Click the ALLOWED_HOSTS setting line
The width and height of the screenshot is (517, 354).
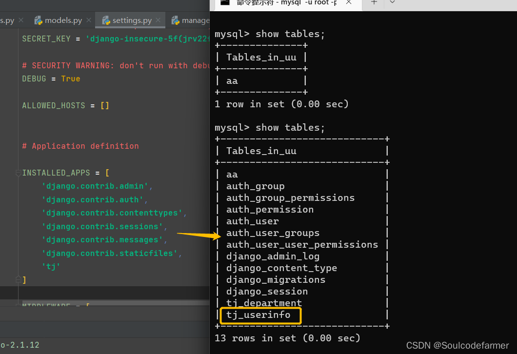pos(65,105)
